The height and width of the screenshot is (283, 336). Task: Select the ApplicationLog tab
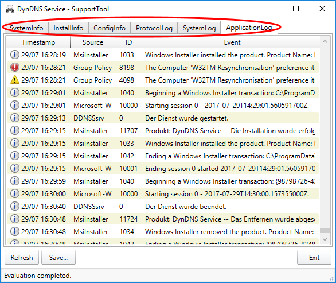click(249, 27)
